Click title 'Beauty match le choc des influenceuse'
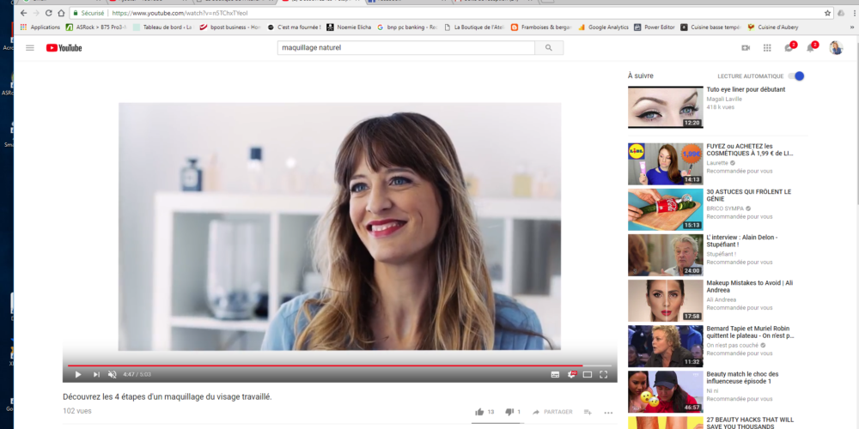The image size is (859, 429). 742,378
